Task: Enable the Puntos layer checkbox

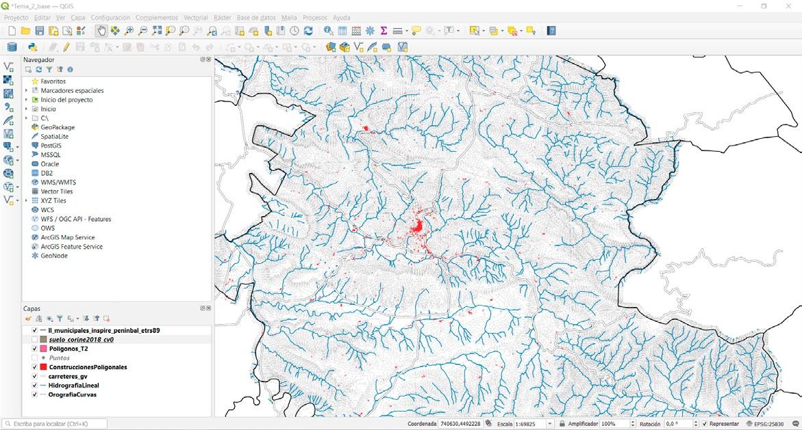Action: [34, 358]
